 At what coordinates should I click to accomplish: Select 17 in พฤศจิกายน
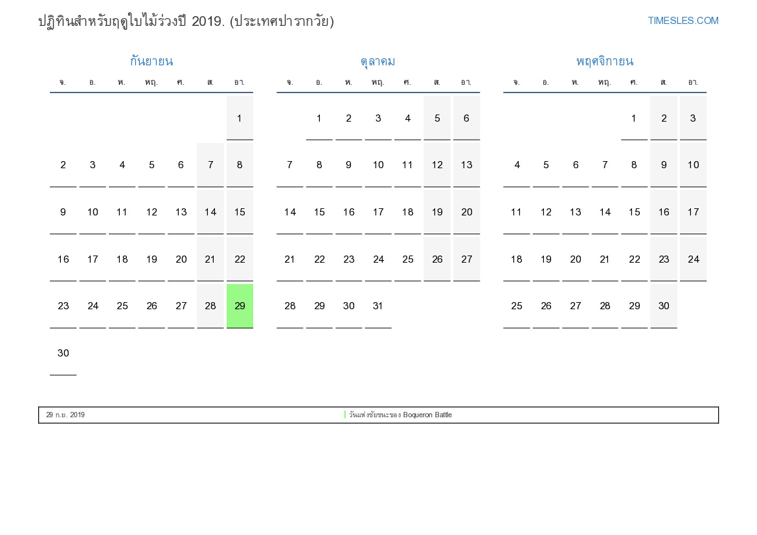point(693,212)
